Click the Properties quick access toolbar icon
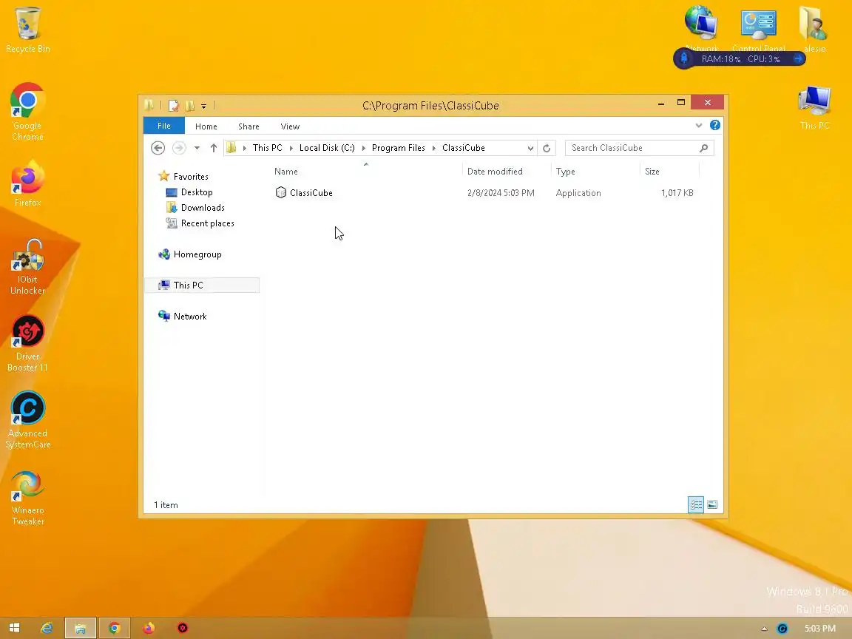The width and height of the screenshot is (852, 639). pyautogui.click(x=173, y=106)
